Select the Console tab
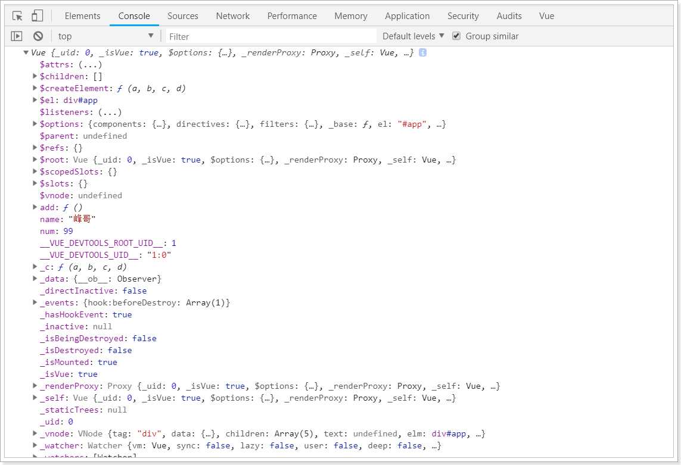 [x=134, y=16]
